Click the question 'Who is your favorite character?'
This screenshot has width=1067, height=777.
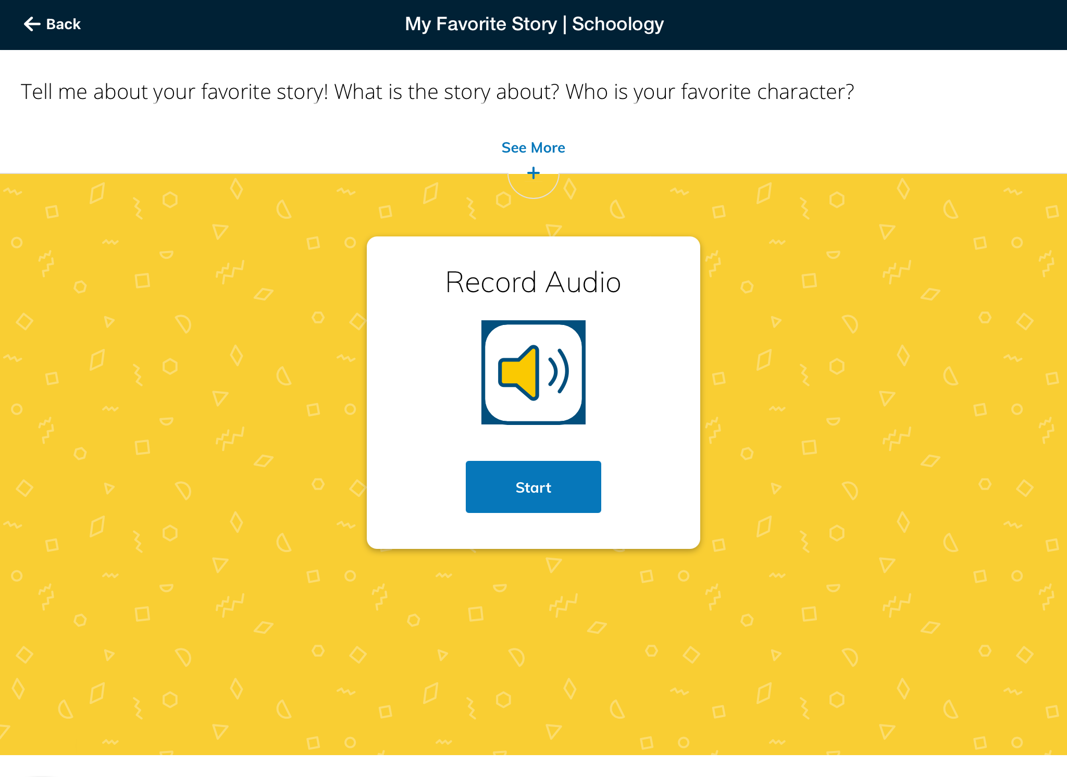710,92
